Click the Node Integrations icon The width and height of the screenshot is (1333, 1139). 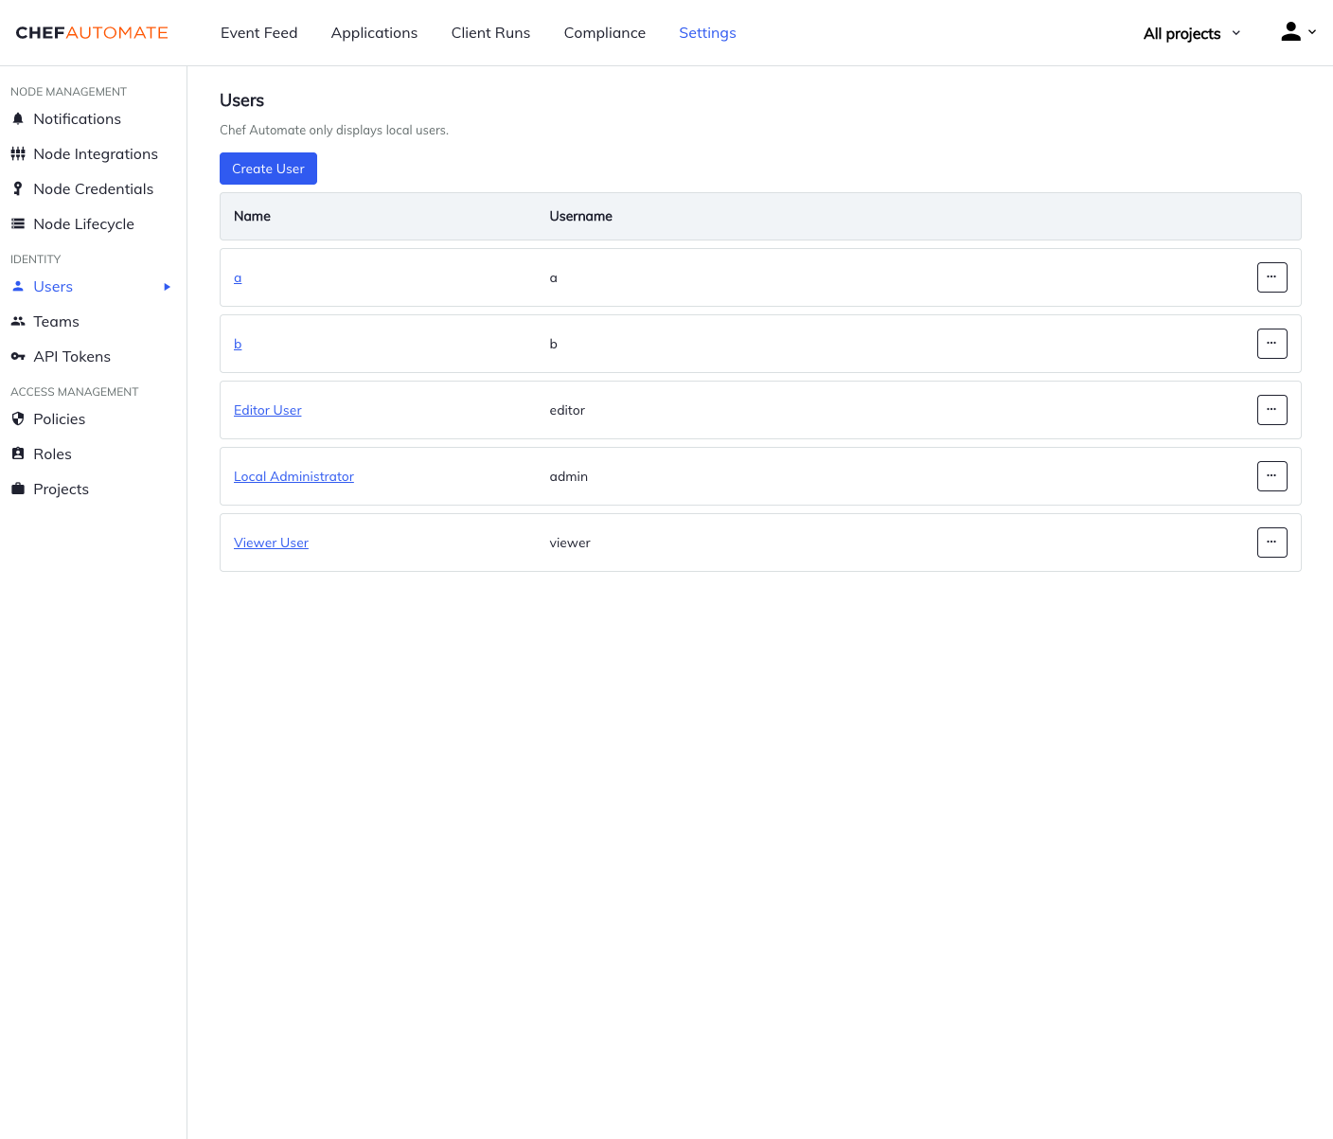pos(18,153)
